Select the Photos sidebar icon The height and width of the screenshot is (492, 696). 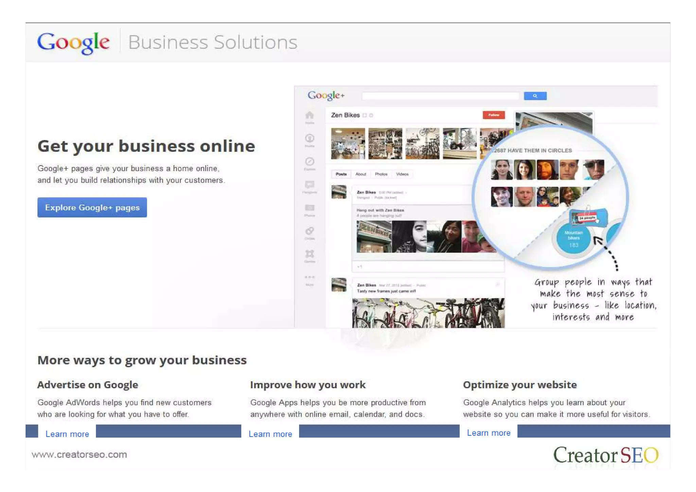309,208
